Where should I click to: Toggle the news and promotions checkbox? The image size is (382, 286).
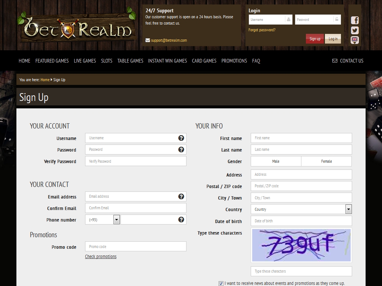click(x=221, y=283)
